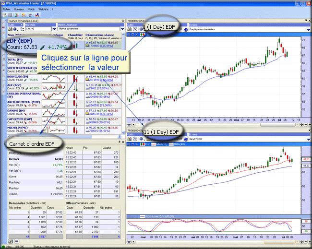Click the colored shapes icon in main toolbar
Image resolution: width=312 pixels, height=249 pixels.
coord(37,15)
